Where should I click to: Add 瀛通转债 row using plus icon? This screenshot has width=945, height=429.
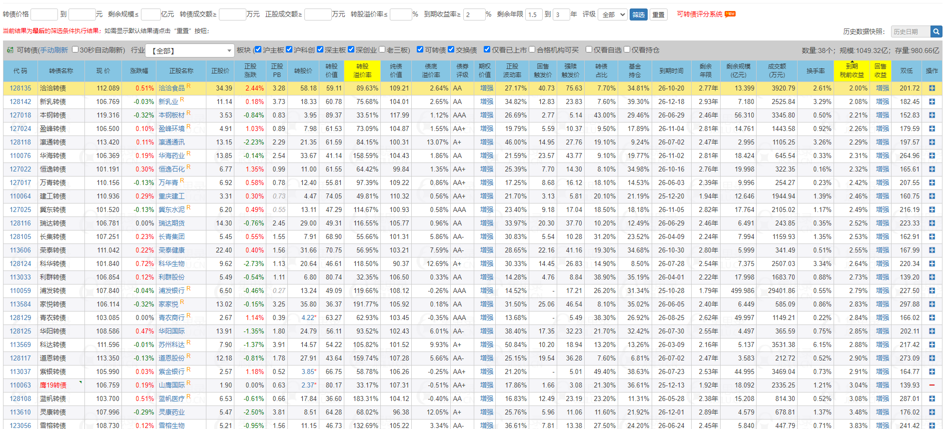tap(932, 142)
